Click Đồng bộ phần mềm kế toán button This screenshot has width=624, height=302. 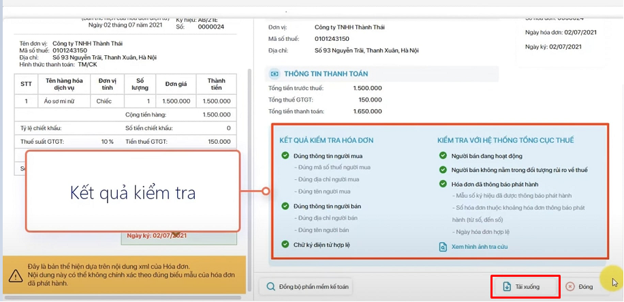tap(306, 287)
